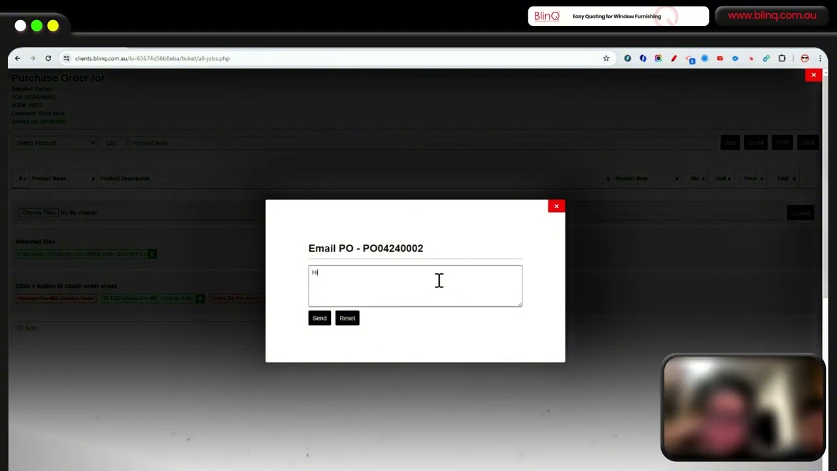The width and height of the screenshot is (837, 471).
Task: Open the blue checkmark badge extension
Action: (x=735, y=58)
